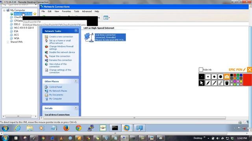This screenshot has width=252, height=141.
Task: Open the Favorites menu
Action: [67, 11]
